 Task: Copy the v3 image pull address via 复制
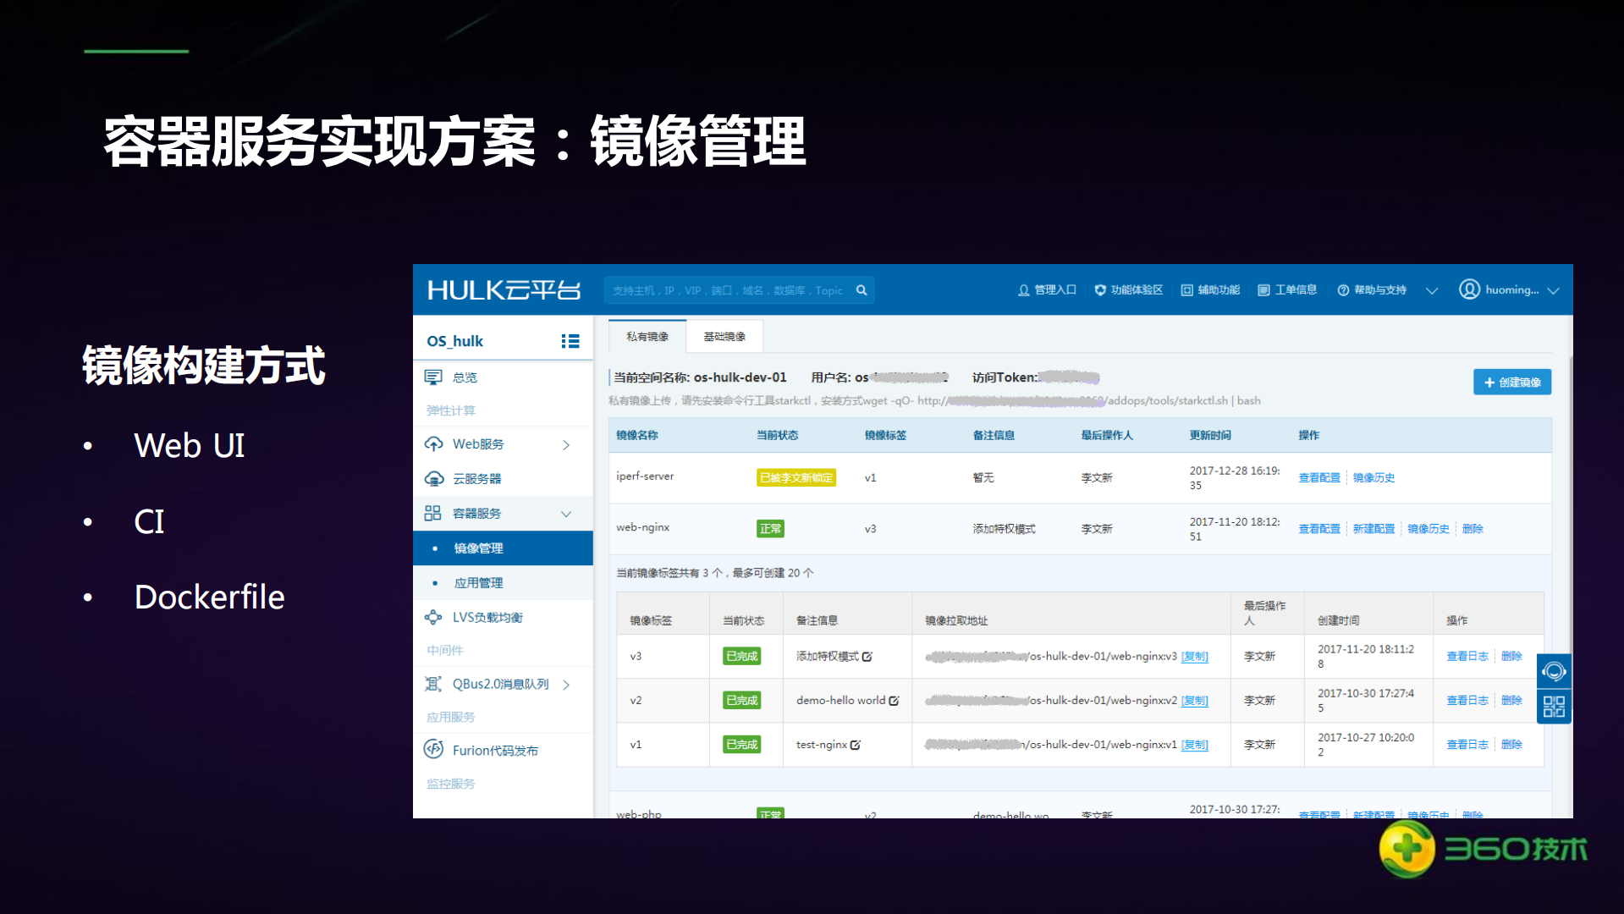1194,656
